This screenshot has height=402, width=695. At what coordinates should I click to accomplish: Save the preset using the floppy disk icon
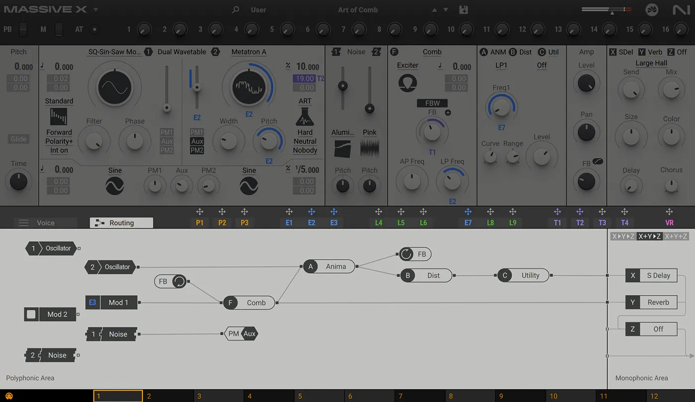coord(464,9)
